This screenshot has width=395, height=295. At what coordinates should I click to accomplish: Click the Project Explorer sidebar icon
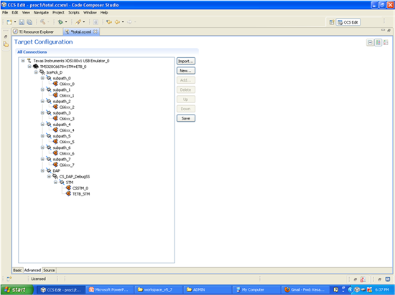tap(6, 44)
